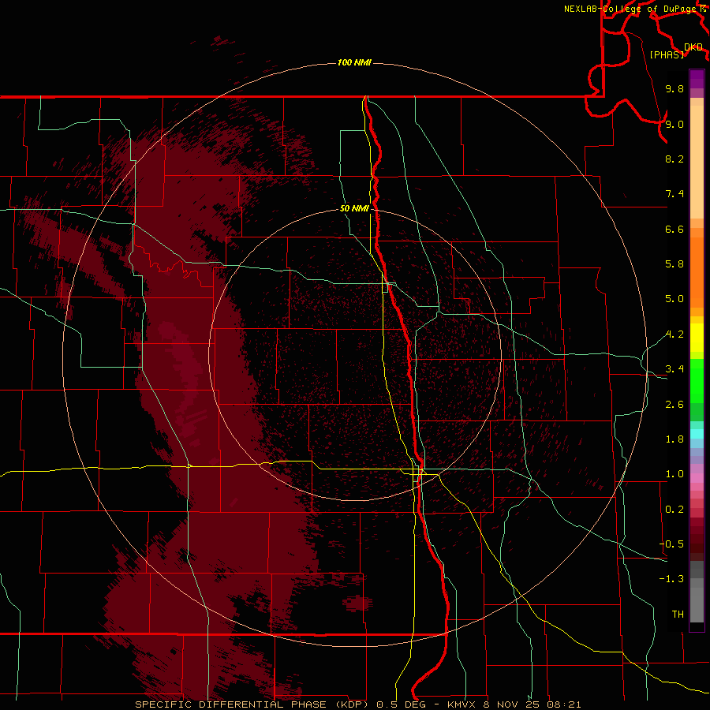Click the -1.3 legend scale value
The image size is (710, 710).
[x=671, y=579]
